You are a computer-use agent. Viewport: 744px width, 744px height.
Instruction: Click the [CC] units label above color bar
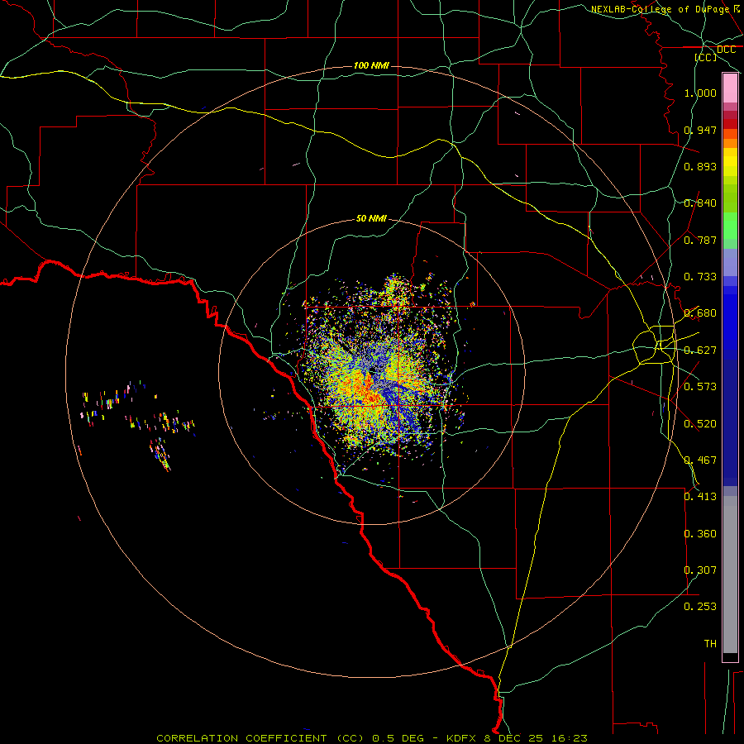(x=706, y=57)
